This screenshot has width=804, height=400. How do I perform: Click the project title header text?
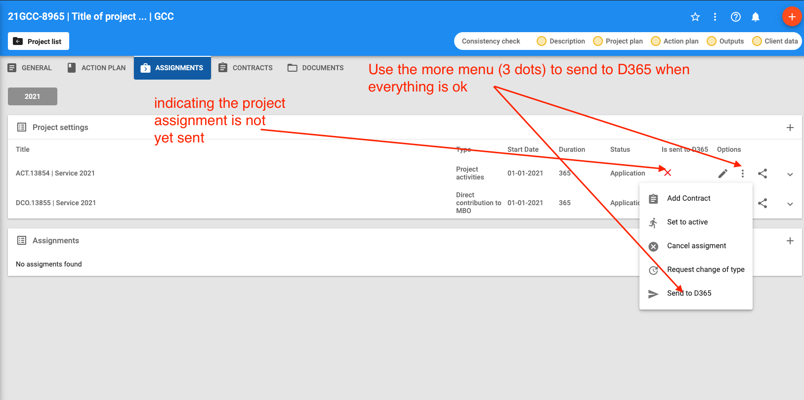pos(91,16)
